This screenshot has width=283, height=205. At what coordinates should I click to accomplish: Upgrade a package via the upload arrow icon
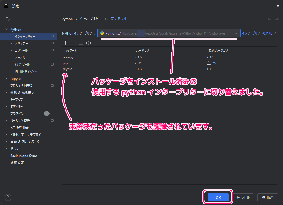pyautogui.click(x=81, y=43)
